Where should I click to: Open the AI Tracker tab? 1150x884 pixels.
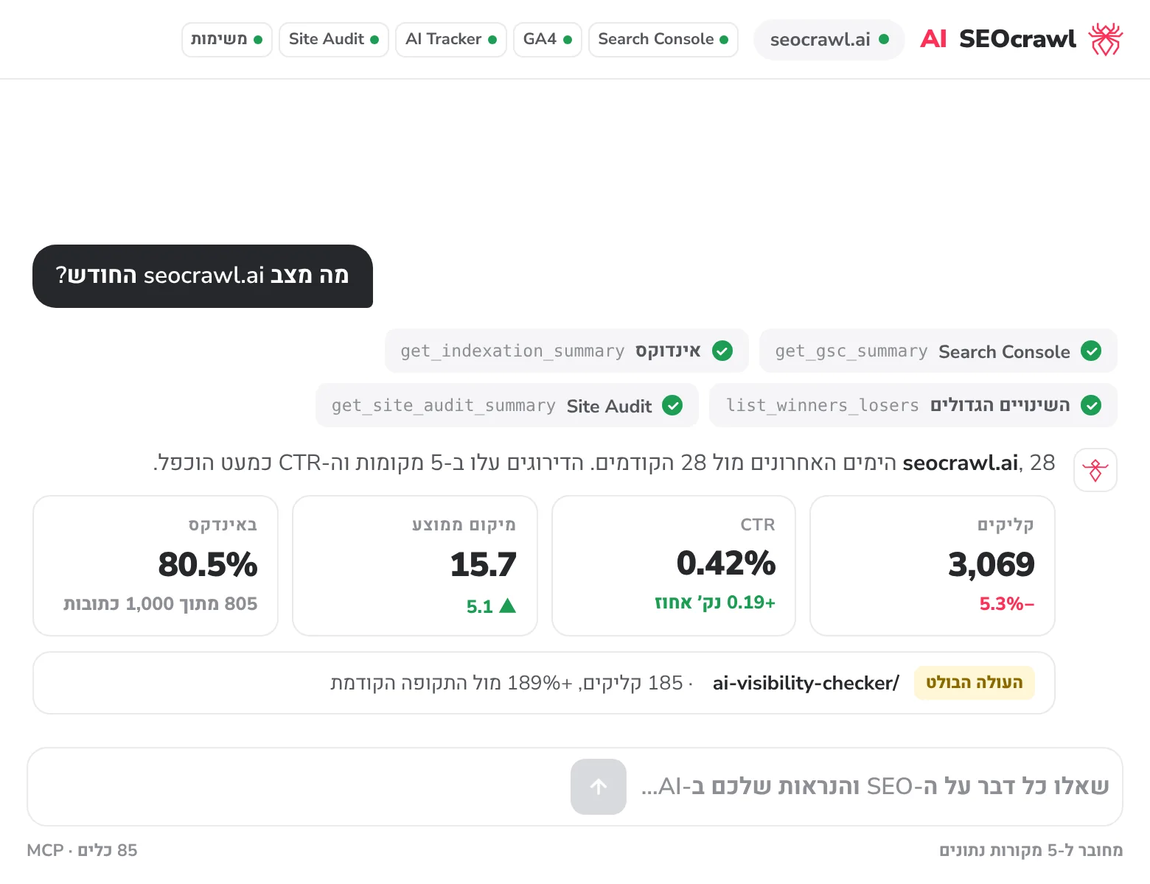point(450,39)
